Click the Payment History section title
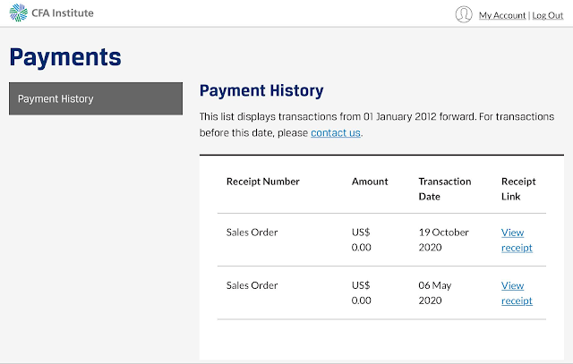The height and width of the screenshot is (364, 573). (x=261, y=90)
